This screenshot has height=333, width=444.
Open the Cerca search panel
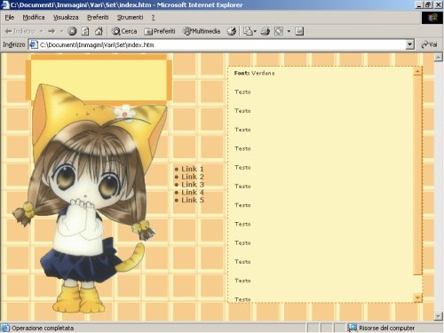point(124,31)
